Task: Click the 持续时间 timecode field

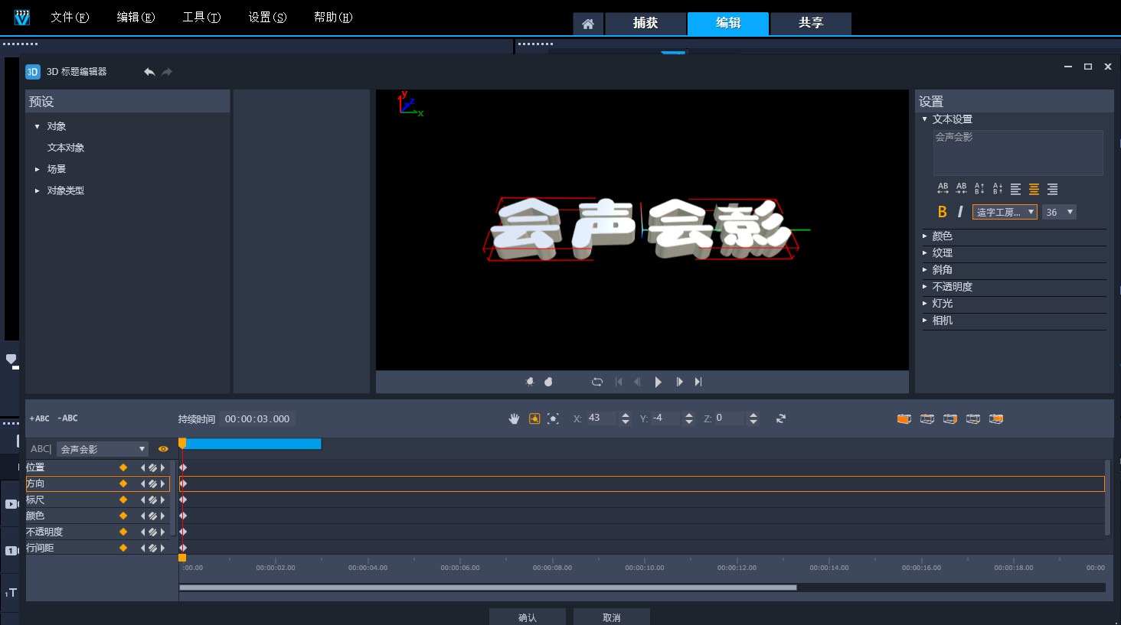Action: [x=257, y=419]
